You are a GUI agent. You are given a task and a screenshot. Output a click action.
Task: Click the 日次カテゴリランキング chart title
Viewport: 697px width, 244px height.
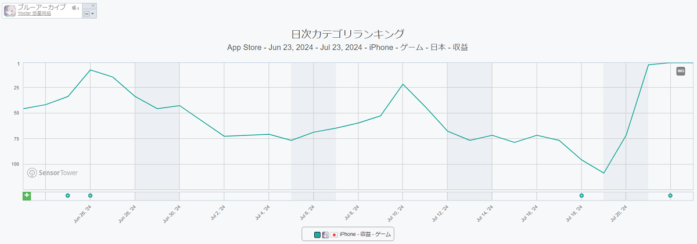click(347, 33)
